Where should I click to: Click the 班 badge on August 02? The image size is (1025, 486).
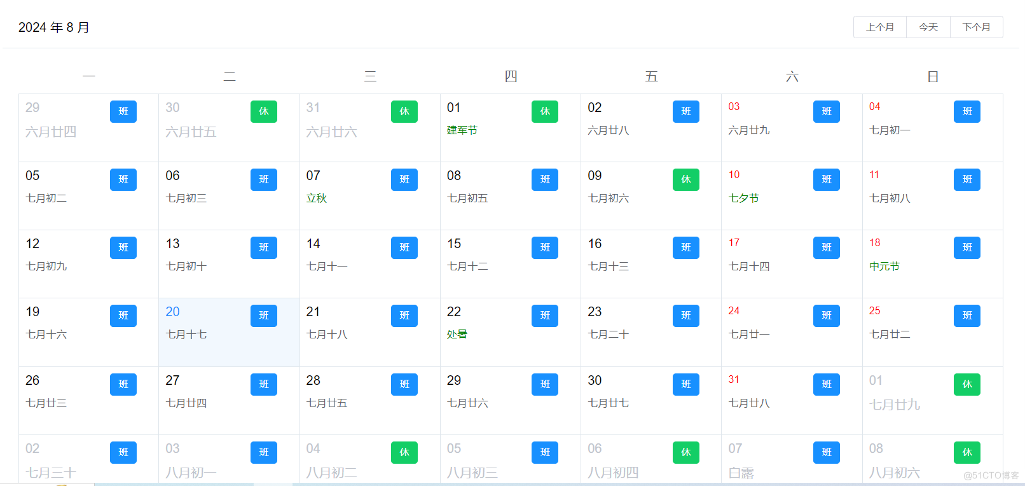686,111
